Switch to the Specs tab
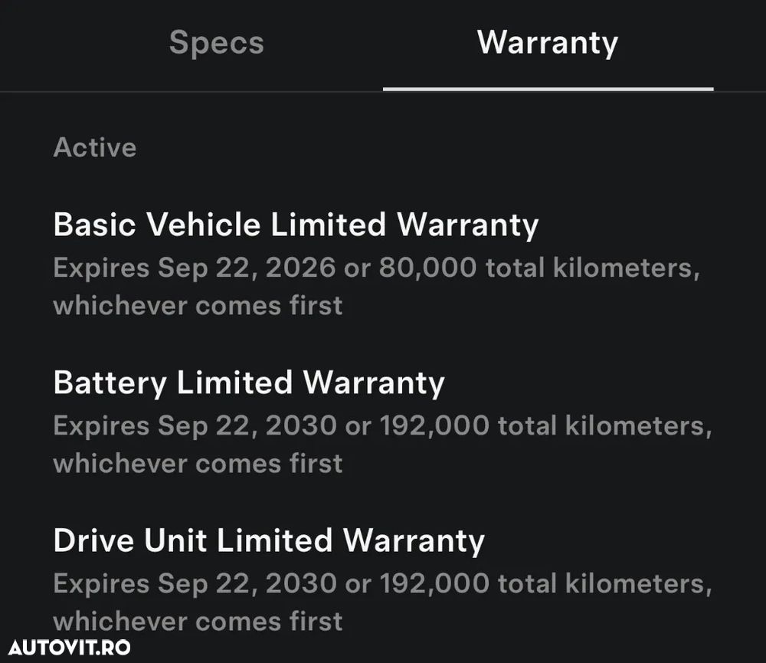 pos(216,42)
